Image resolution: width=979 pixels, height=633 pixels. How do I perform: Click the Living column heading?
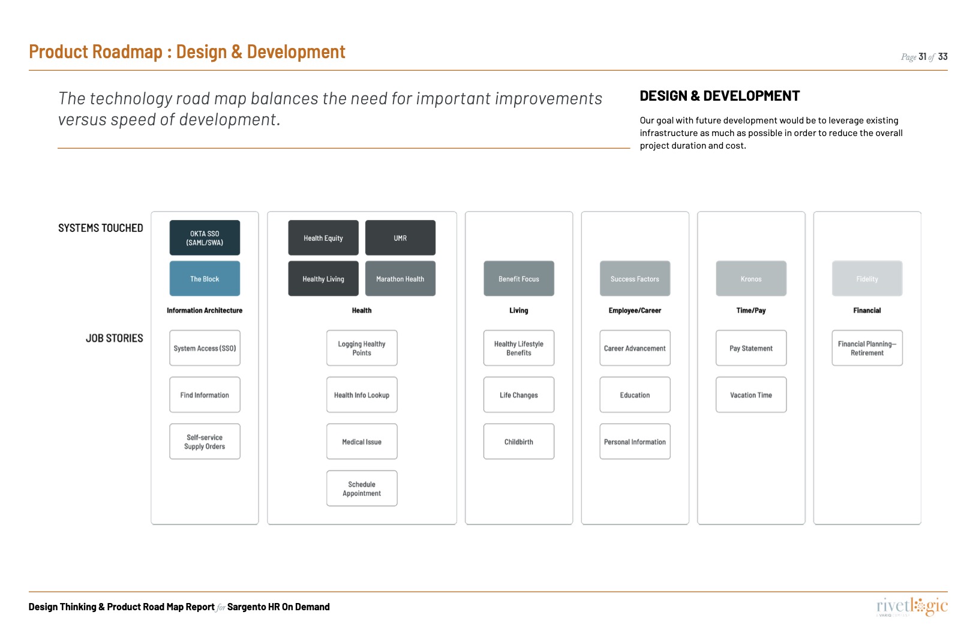[x=519, y=311]
